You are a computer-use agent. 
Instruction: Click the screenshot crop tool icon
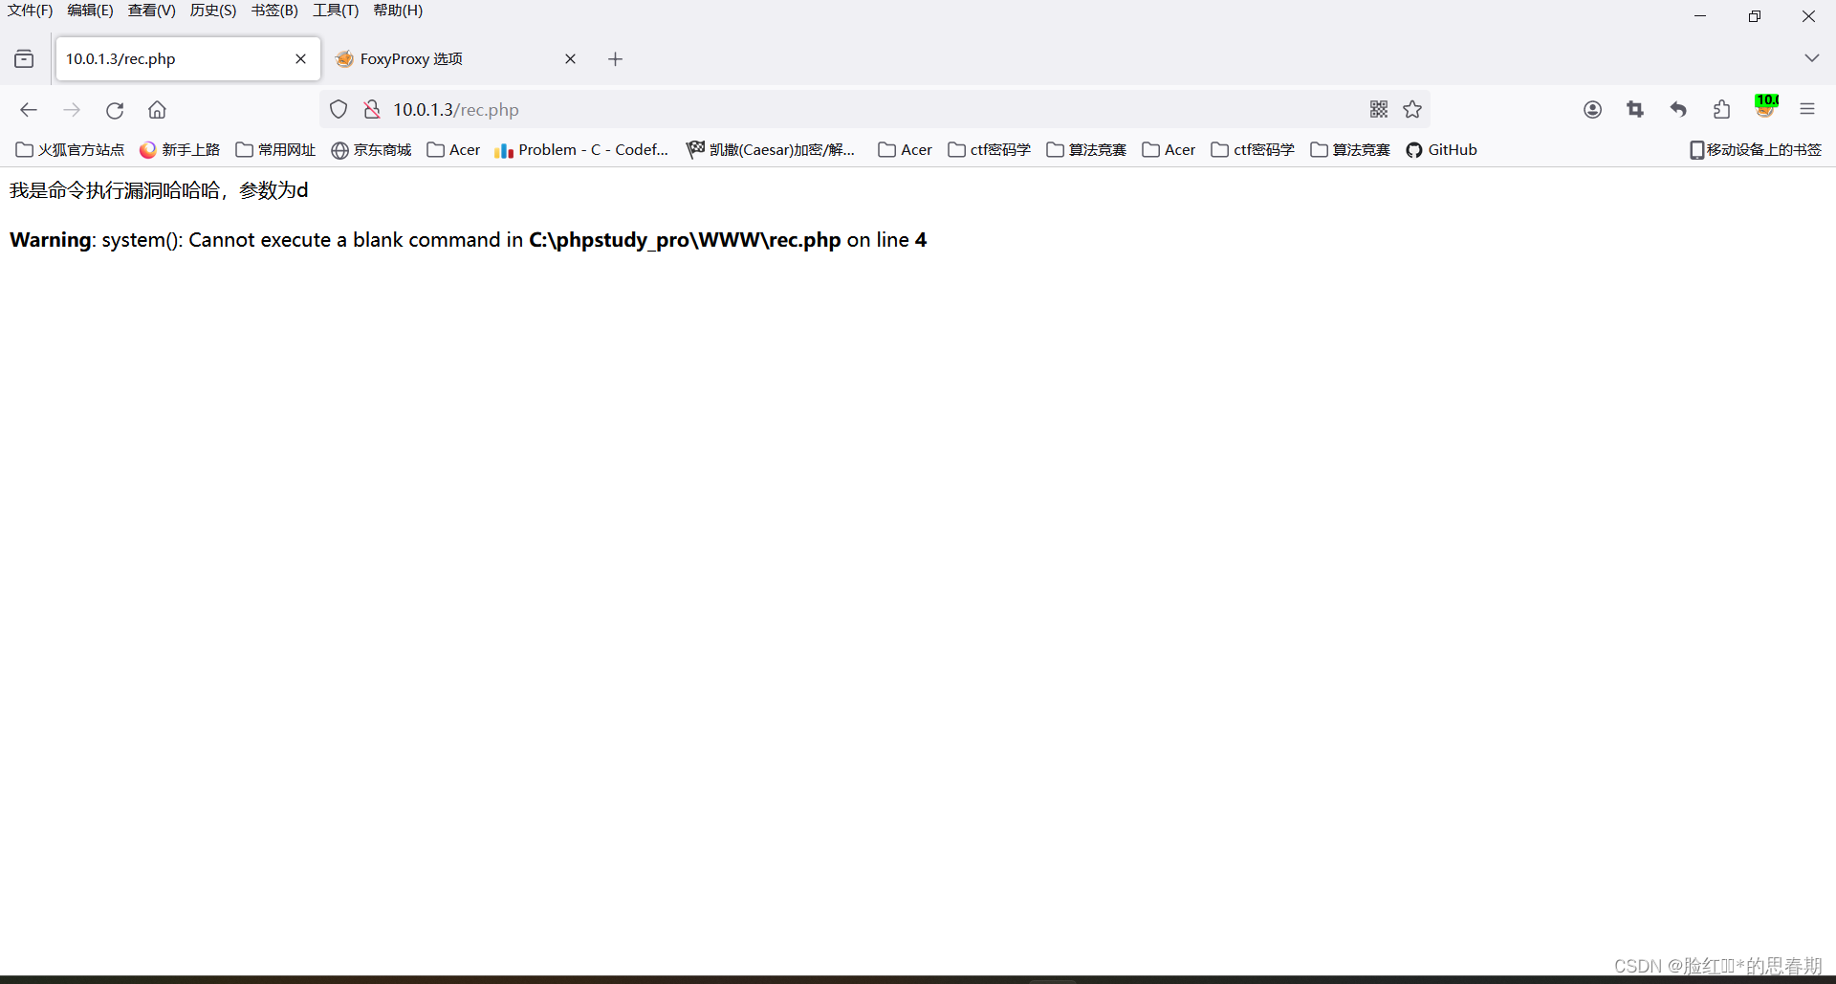click(x=1635, y=110)
